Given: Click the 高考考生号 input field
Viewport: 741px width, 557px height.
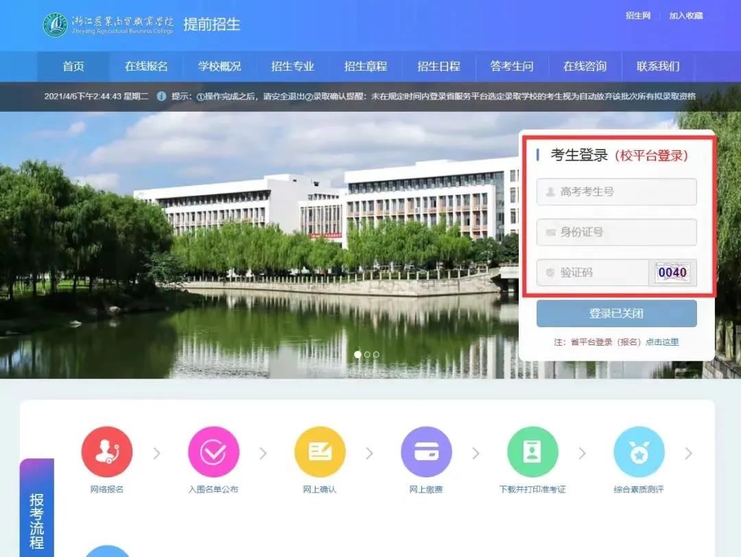Looking at the screenshot, I should [616, 192].
